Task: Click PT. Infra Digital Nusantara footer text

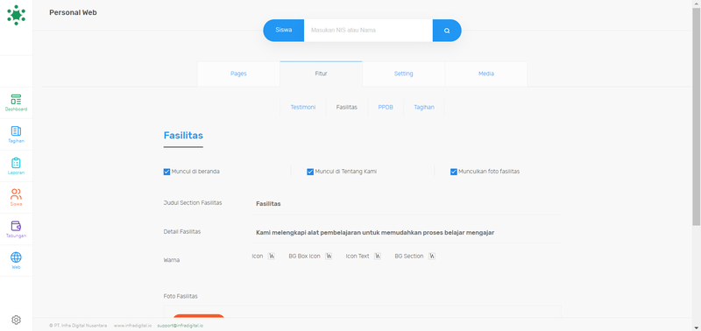Action: [x=78, y=326]
